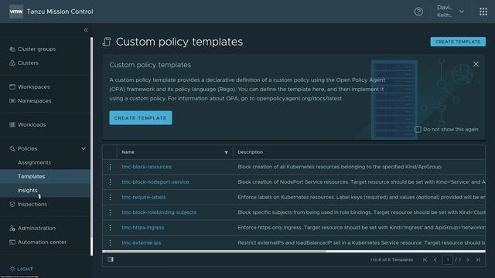Click the Workloads sidebar icon
The width and height of the screenshot is (495, 278).
click(12, 125)
